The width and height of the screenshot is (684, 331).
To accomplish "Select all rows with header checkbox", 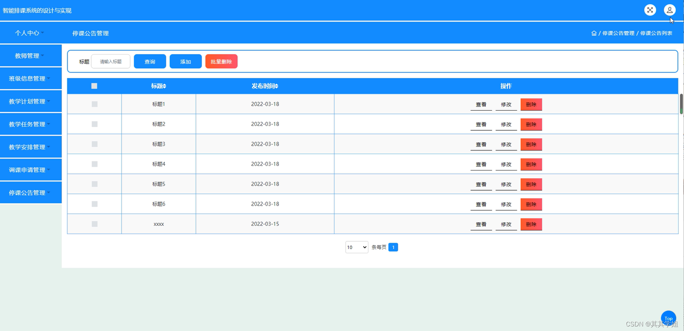I will (94, 86).
